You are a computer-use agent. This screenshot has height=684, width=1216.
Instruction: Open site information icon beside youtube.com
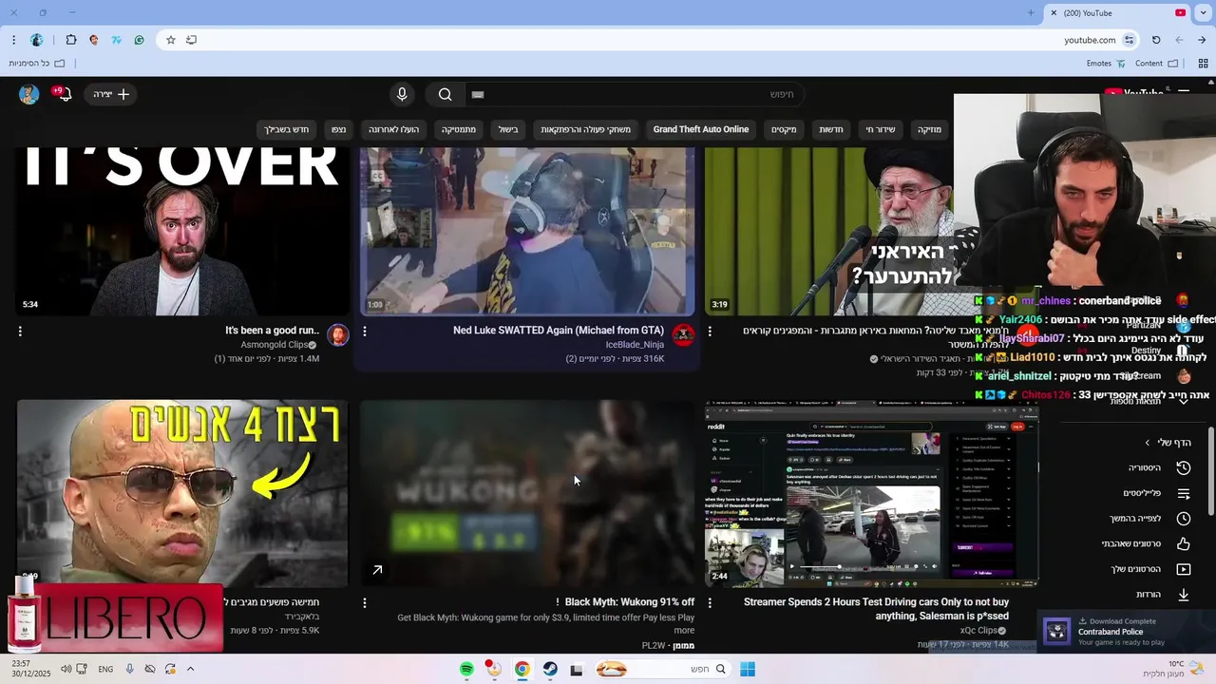1129,40
